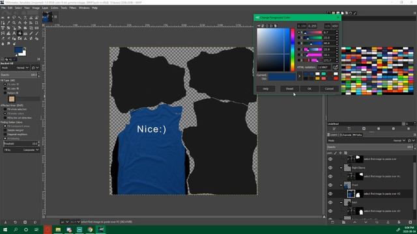Click the vertical hue strip

tap(293, 49)
